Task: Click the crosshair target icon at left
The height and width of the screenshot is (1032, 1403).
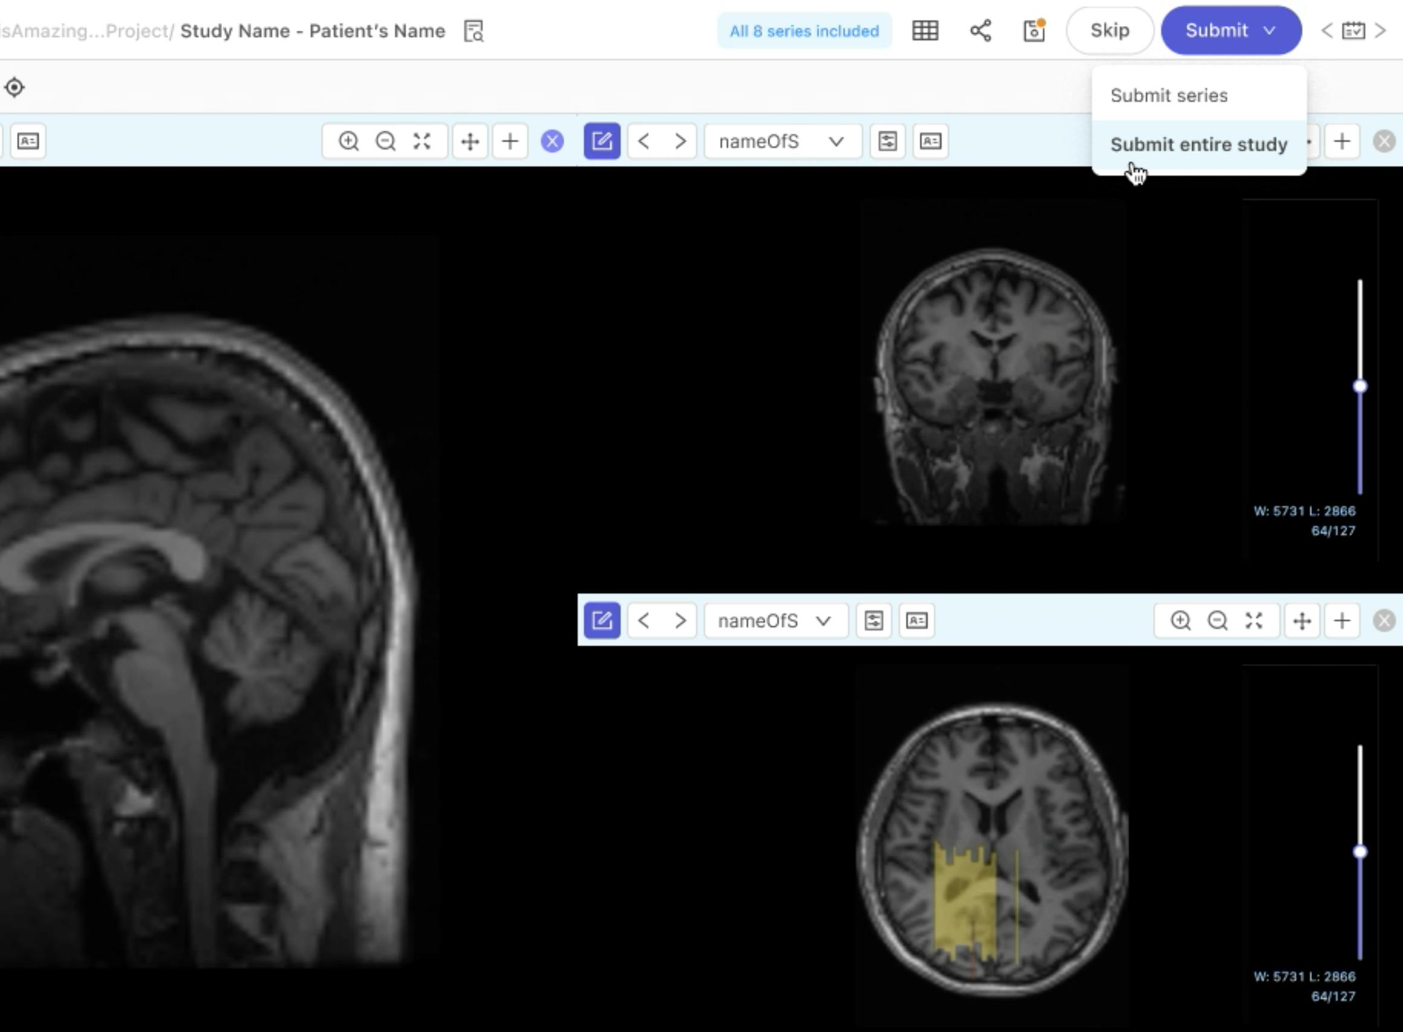Action: pos(14,88)
